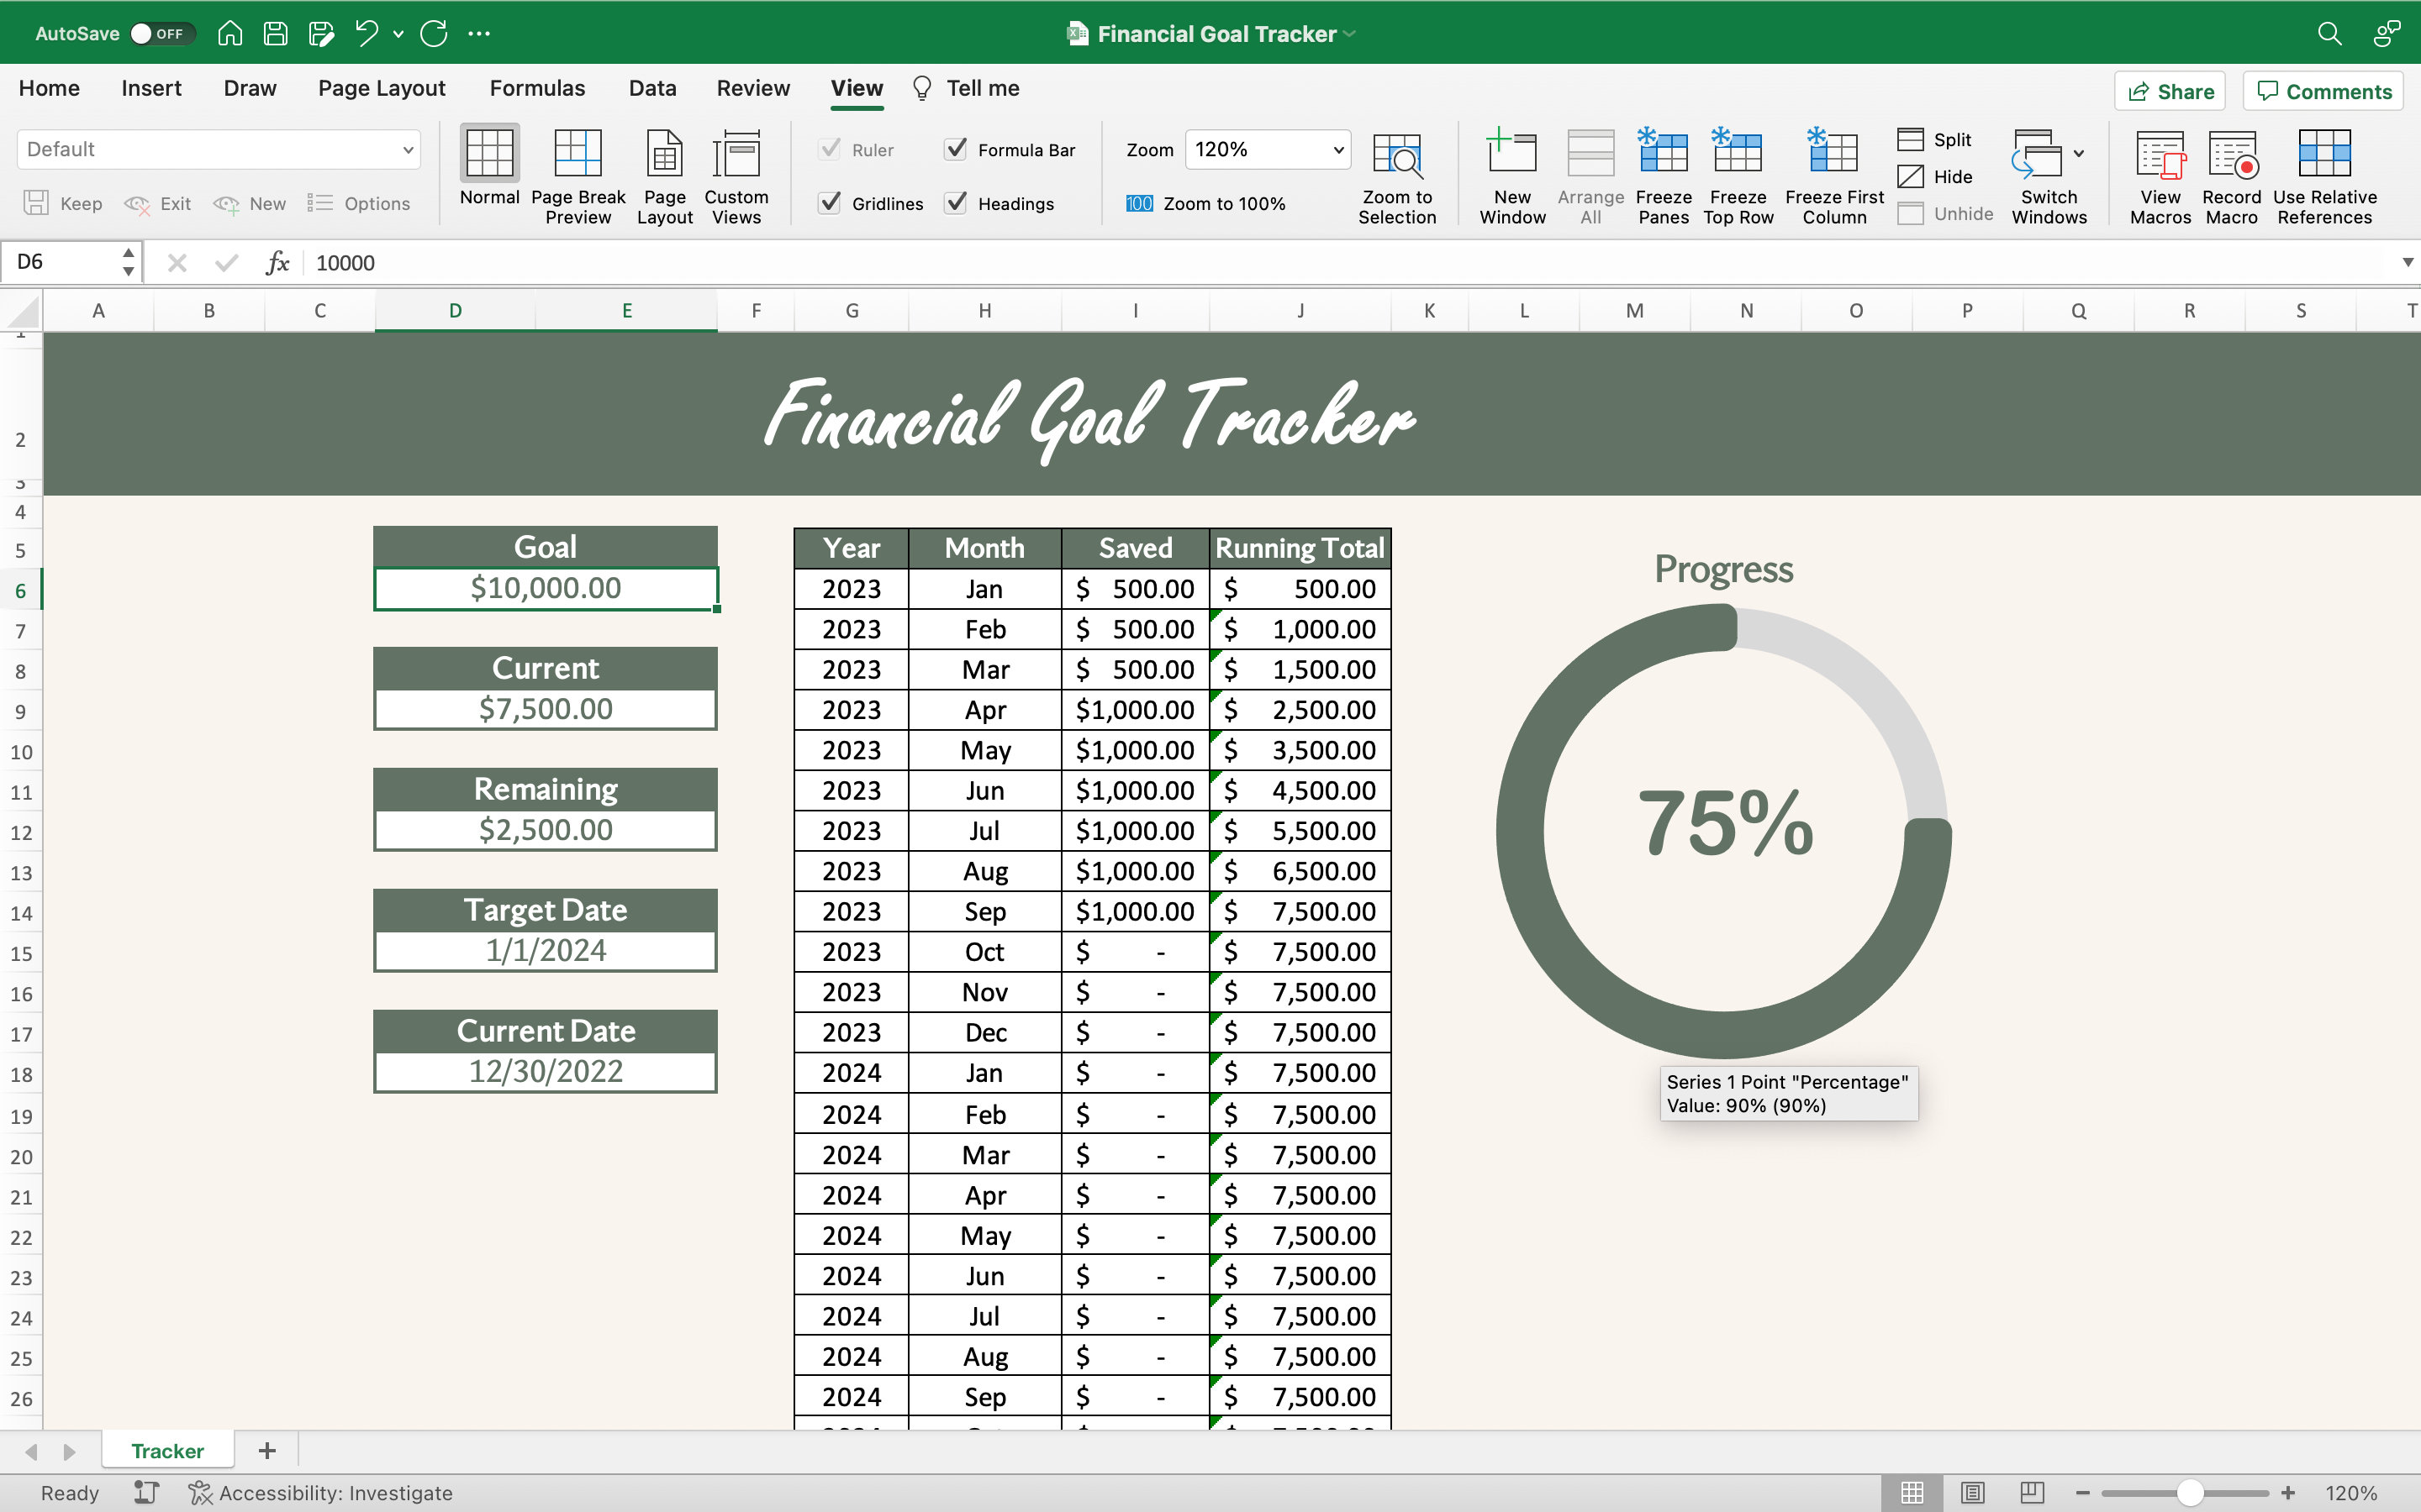Expand the workbook title dropdown

1348,33
